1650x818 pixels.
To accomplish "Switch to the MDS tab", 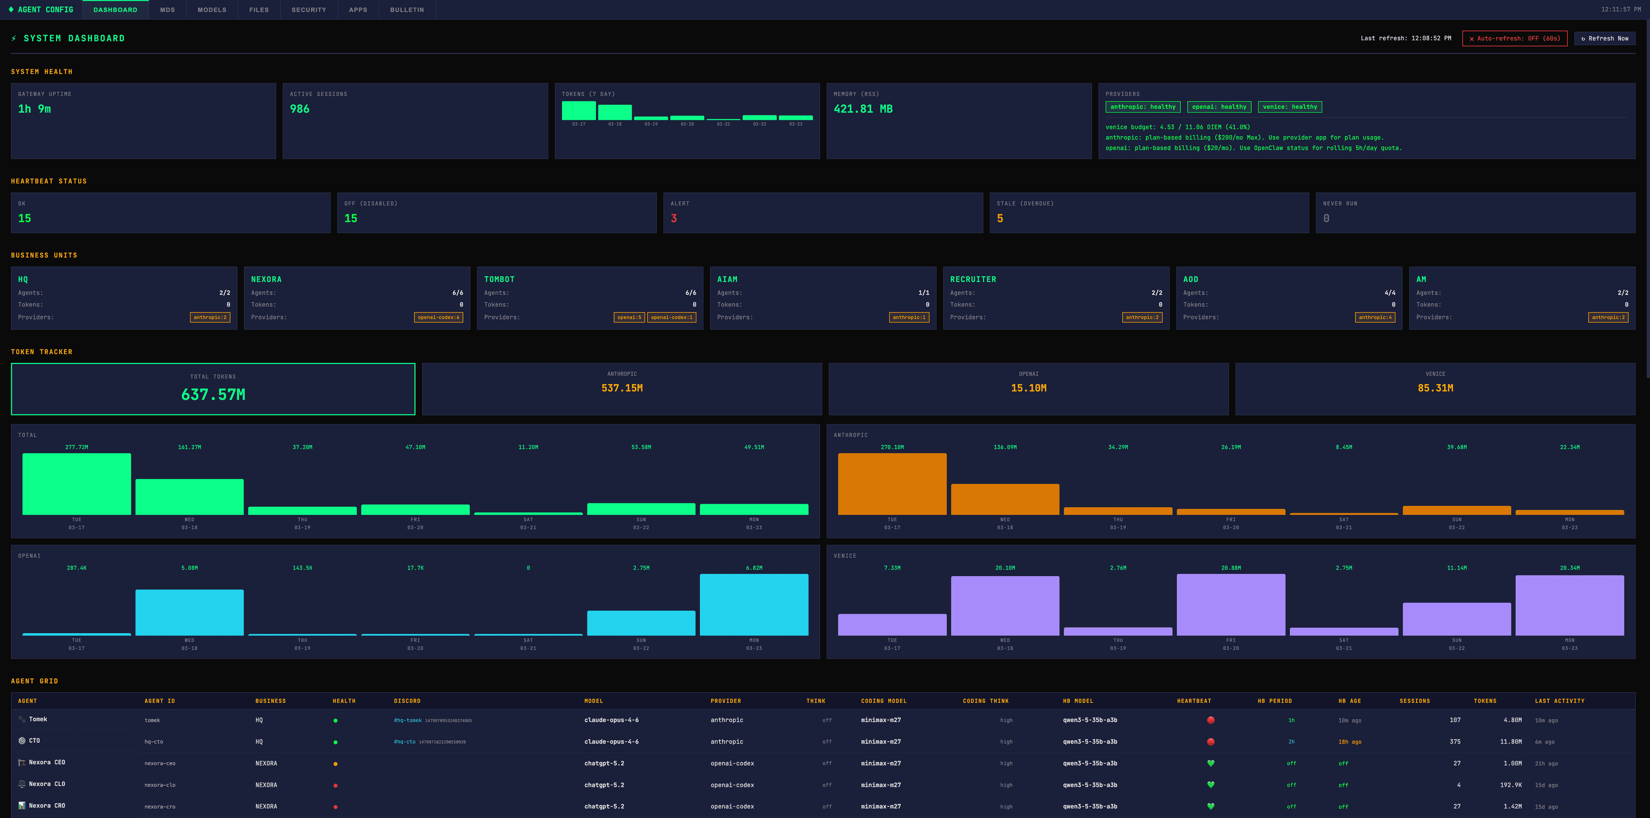I will (167, 9).
